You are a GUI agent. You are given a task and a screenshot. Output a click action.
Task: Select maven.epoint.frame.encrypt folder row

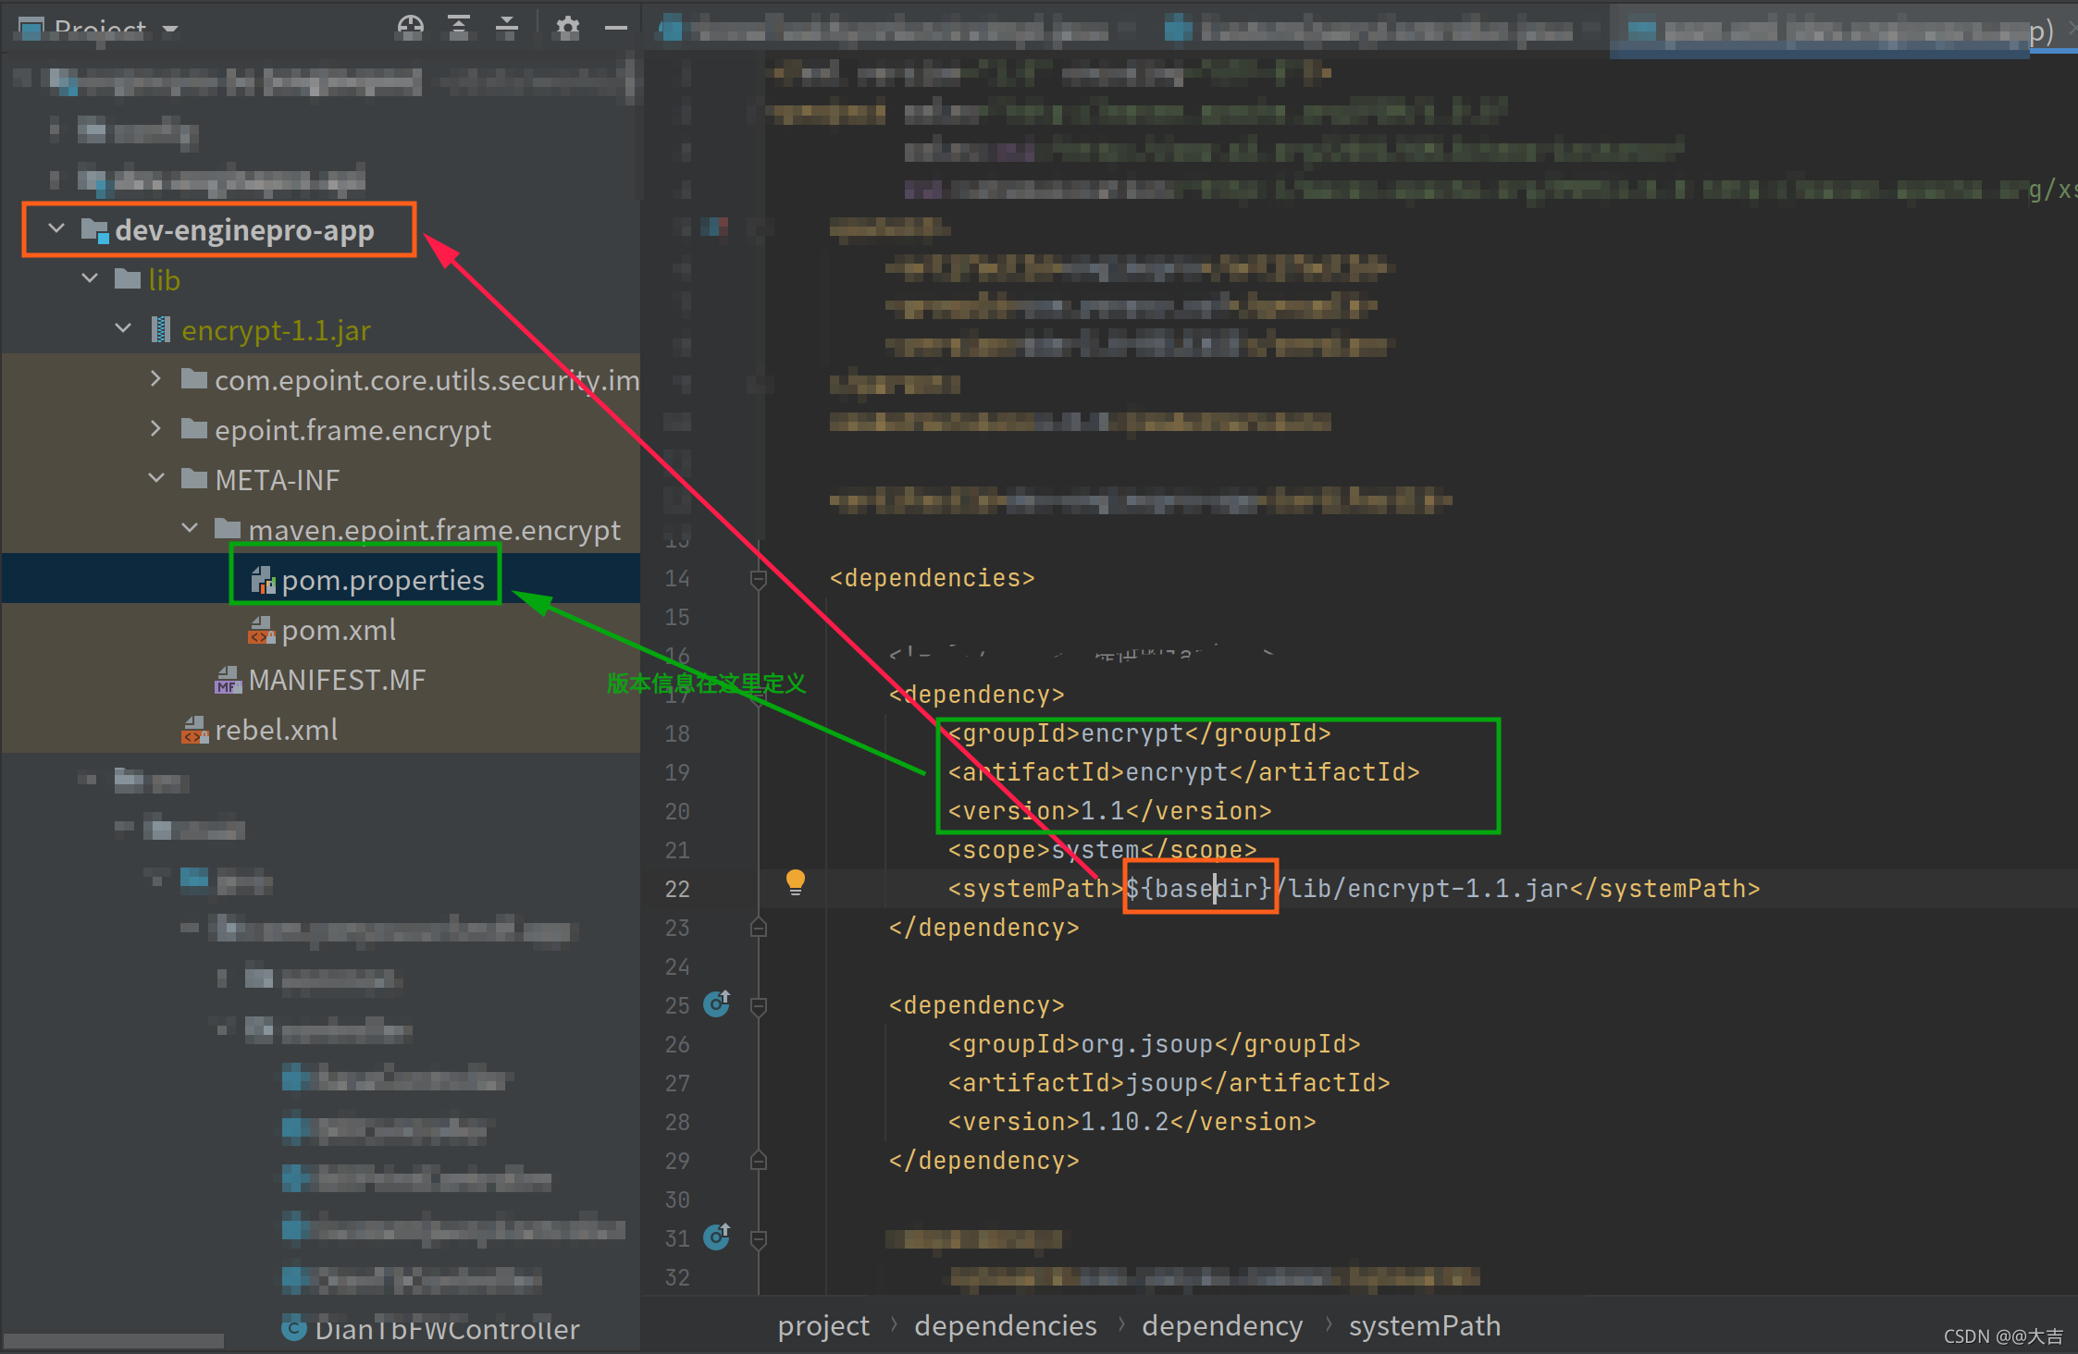[320, 529]
